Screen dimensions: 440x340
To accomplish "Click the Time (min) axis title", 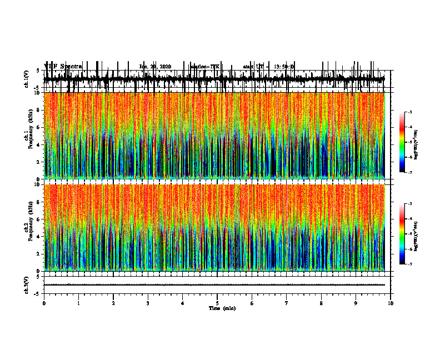I will point(222,308).
